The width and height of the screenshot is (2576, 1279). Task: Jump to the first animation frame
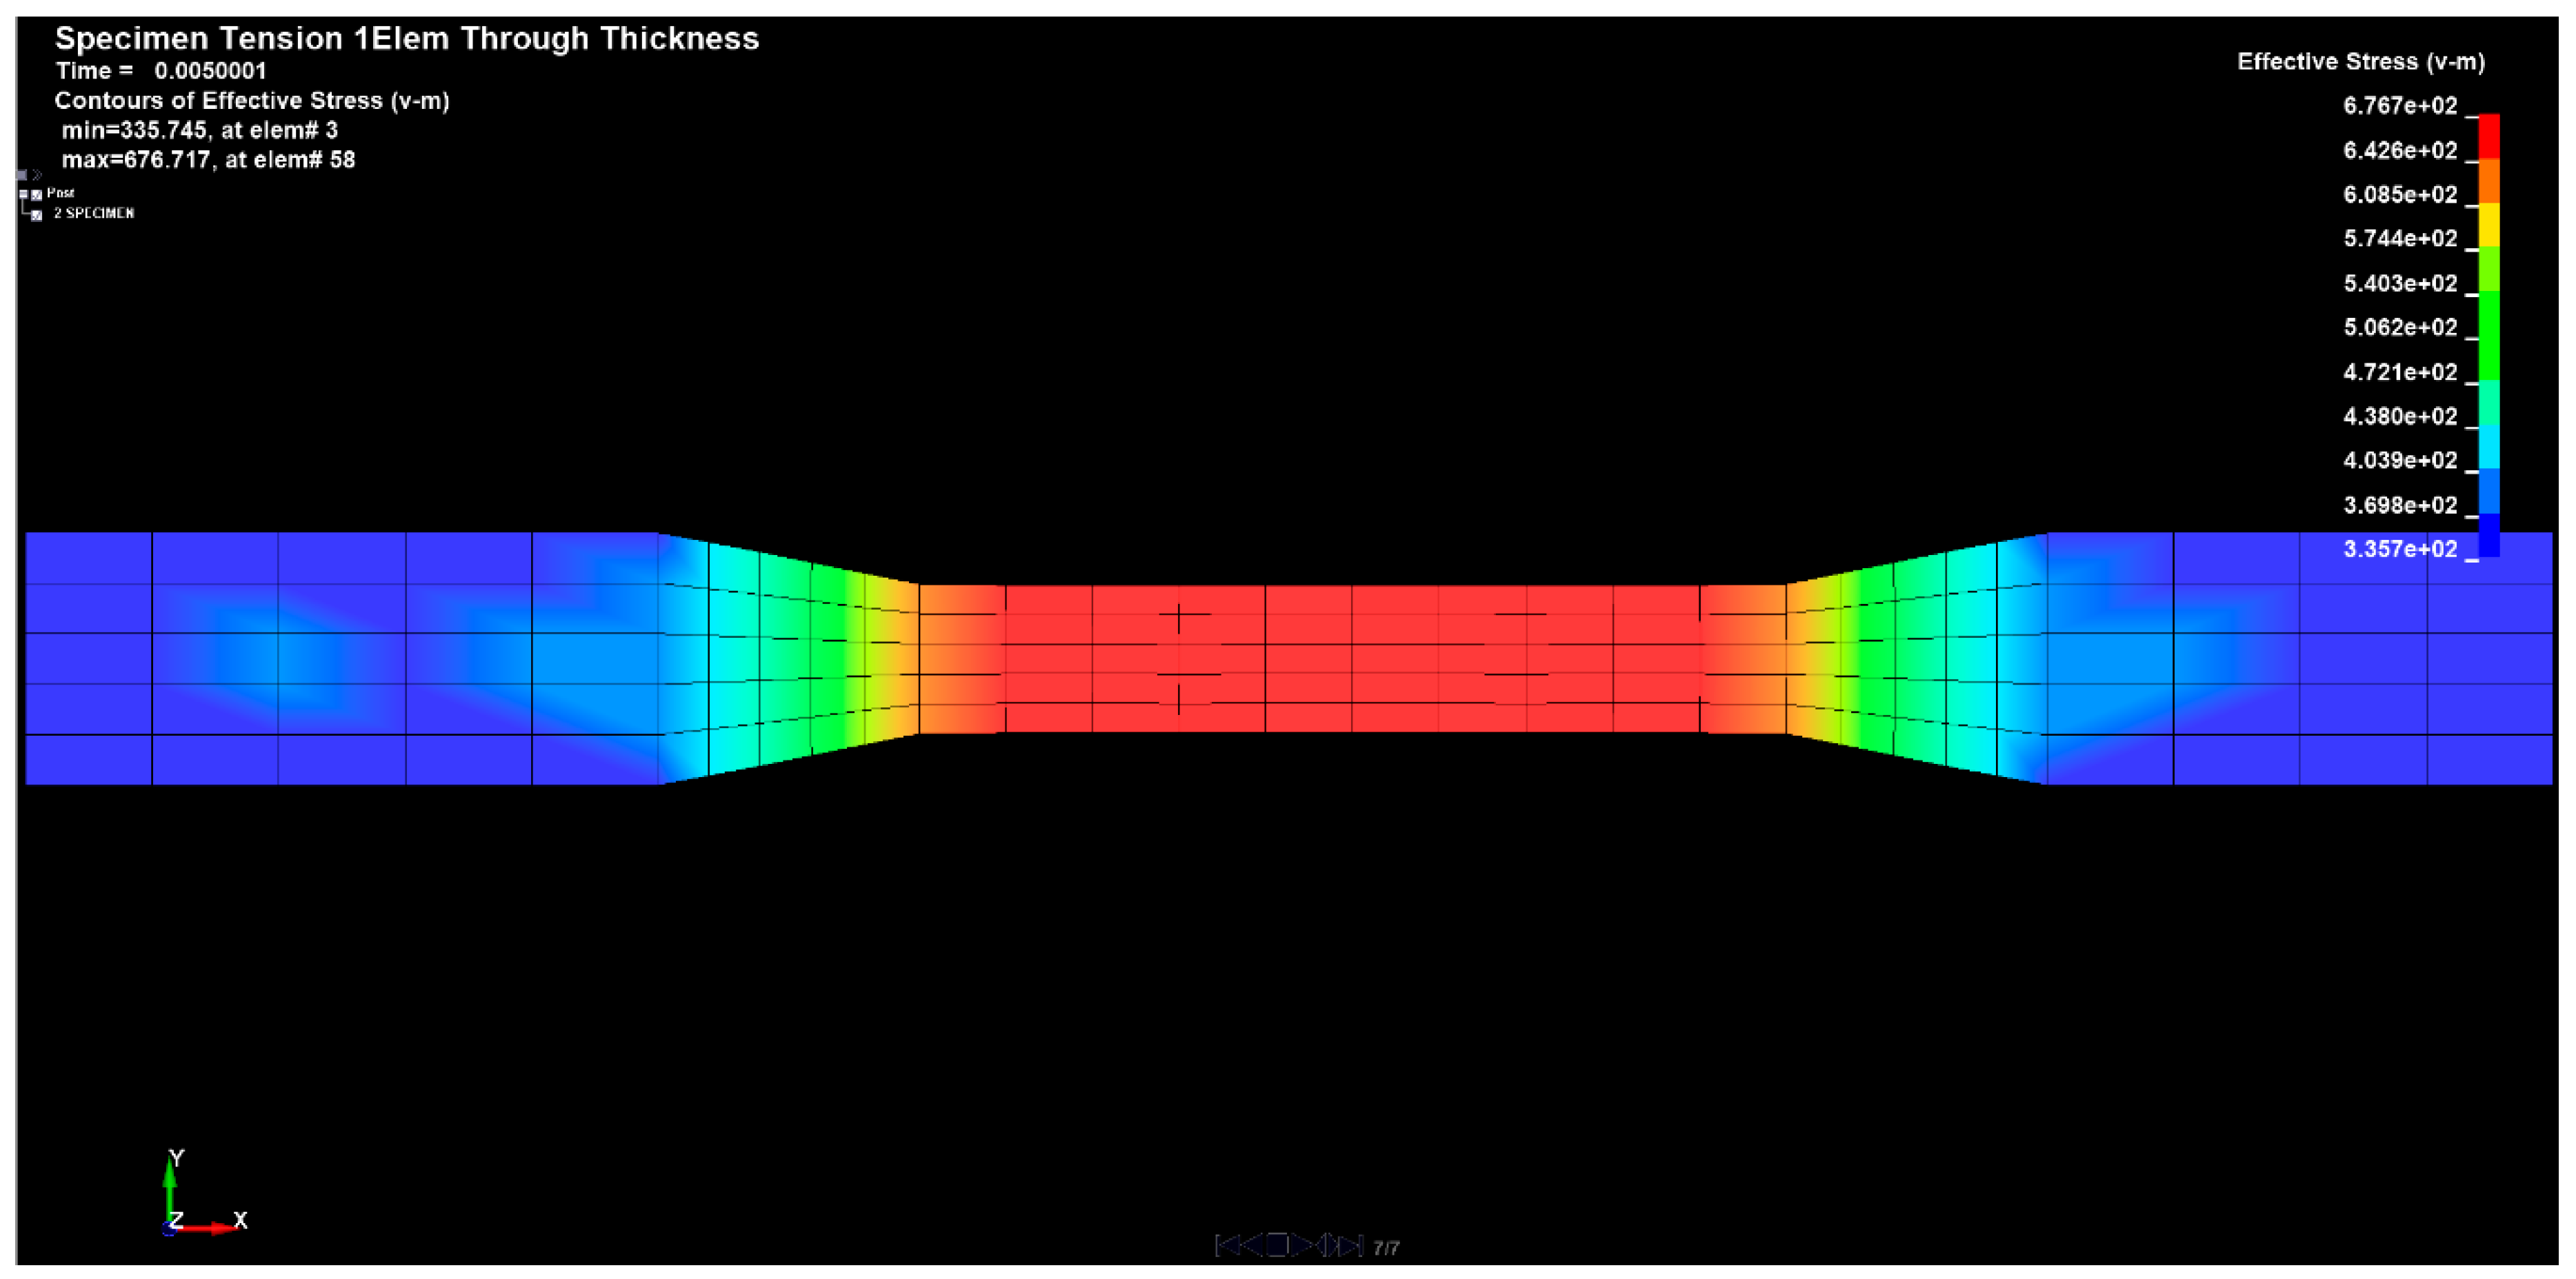(x=1227, y=1245)
